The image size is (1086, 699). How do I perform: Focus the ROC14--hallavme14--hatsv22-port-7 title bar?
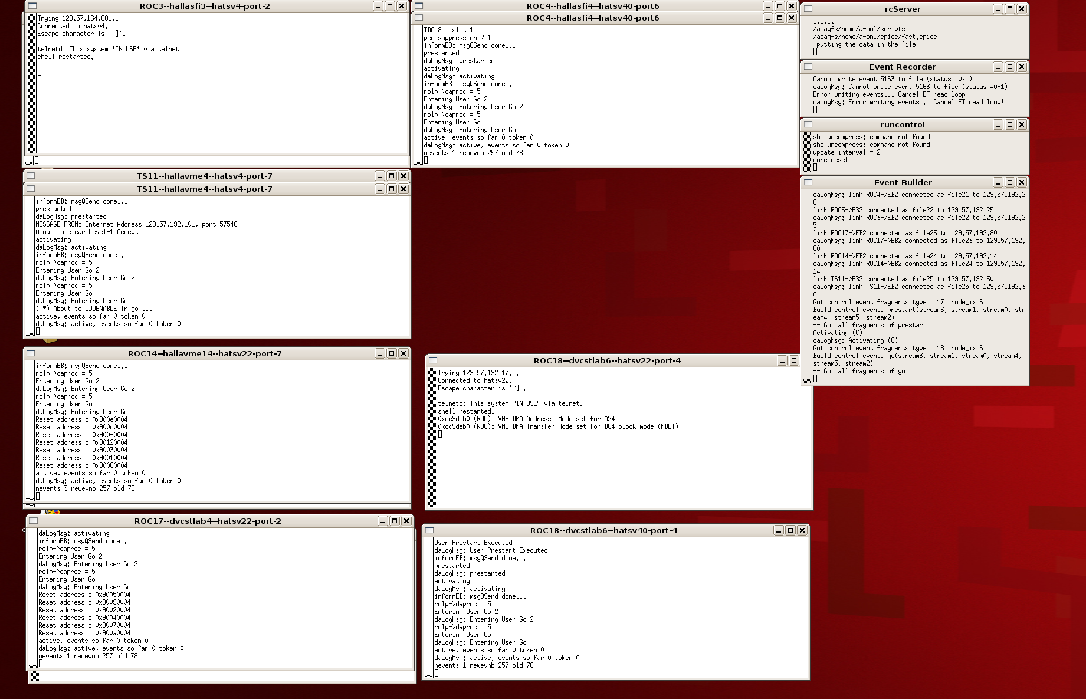(x=205, y=353)
